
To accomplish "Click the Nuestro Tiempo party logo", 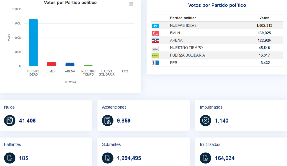I will point(155,48).
